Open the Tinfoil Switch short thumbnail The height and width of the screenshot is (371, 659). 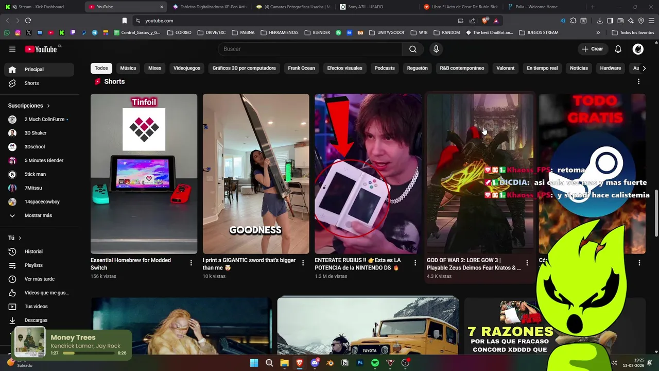point(144,174)
